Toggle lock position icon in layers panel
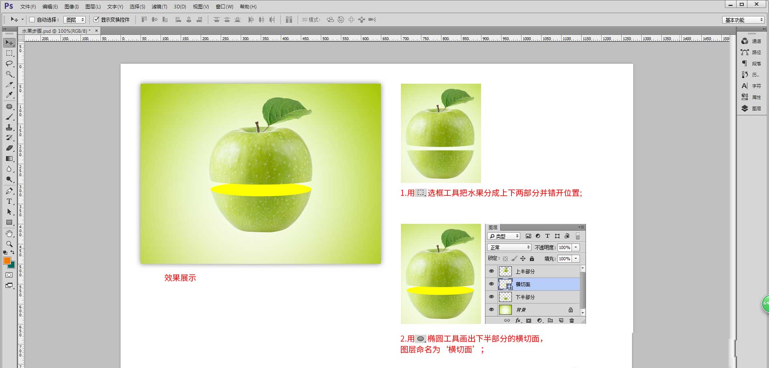This screenshot has width=769, height=368. click(x=523, y=259)
